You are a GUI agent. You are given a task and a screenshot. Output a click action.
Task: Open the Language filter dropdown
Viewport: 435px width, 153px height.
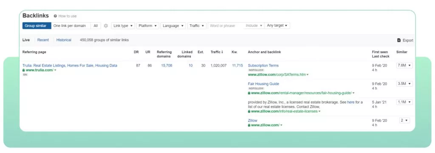coord(173,26)
